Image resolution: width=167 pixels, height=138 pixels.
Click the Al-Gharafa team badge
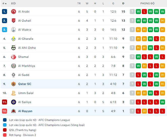pyautogui.click(x=14, y=39)
